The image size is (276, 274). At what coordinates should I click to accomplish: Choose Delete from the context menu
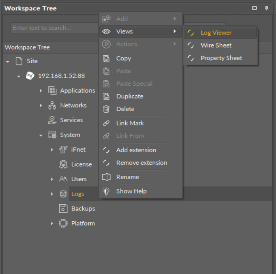125,109
